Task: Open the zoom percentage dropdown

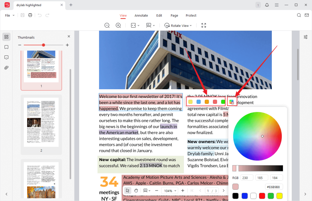Action: coord(169,190)
